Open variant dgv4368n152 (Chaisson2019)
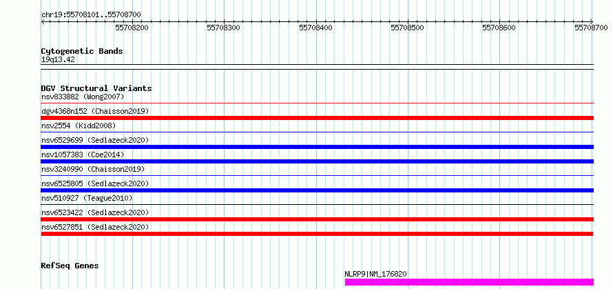The width and height of the screenshot is (613, 289). pyautogui.click(x=95, y=111)
